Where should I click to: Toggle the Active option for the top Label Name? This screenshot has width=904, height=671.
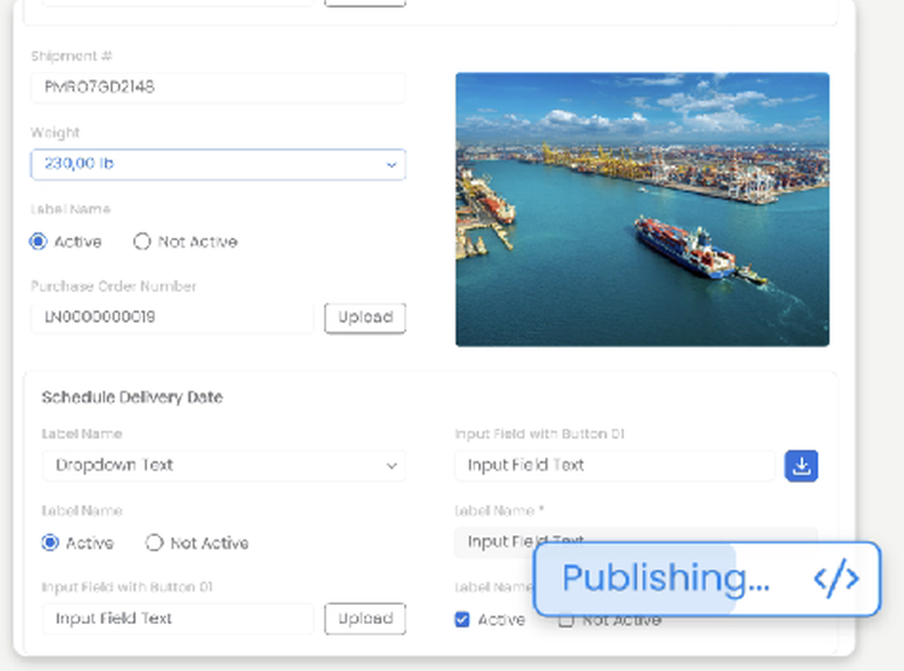[36, 241]
